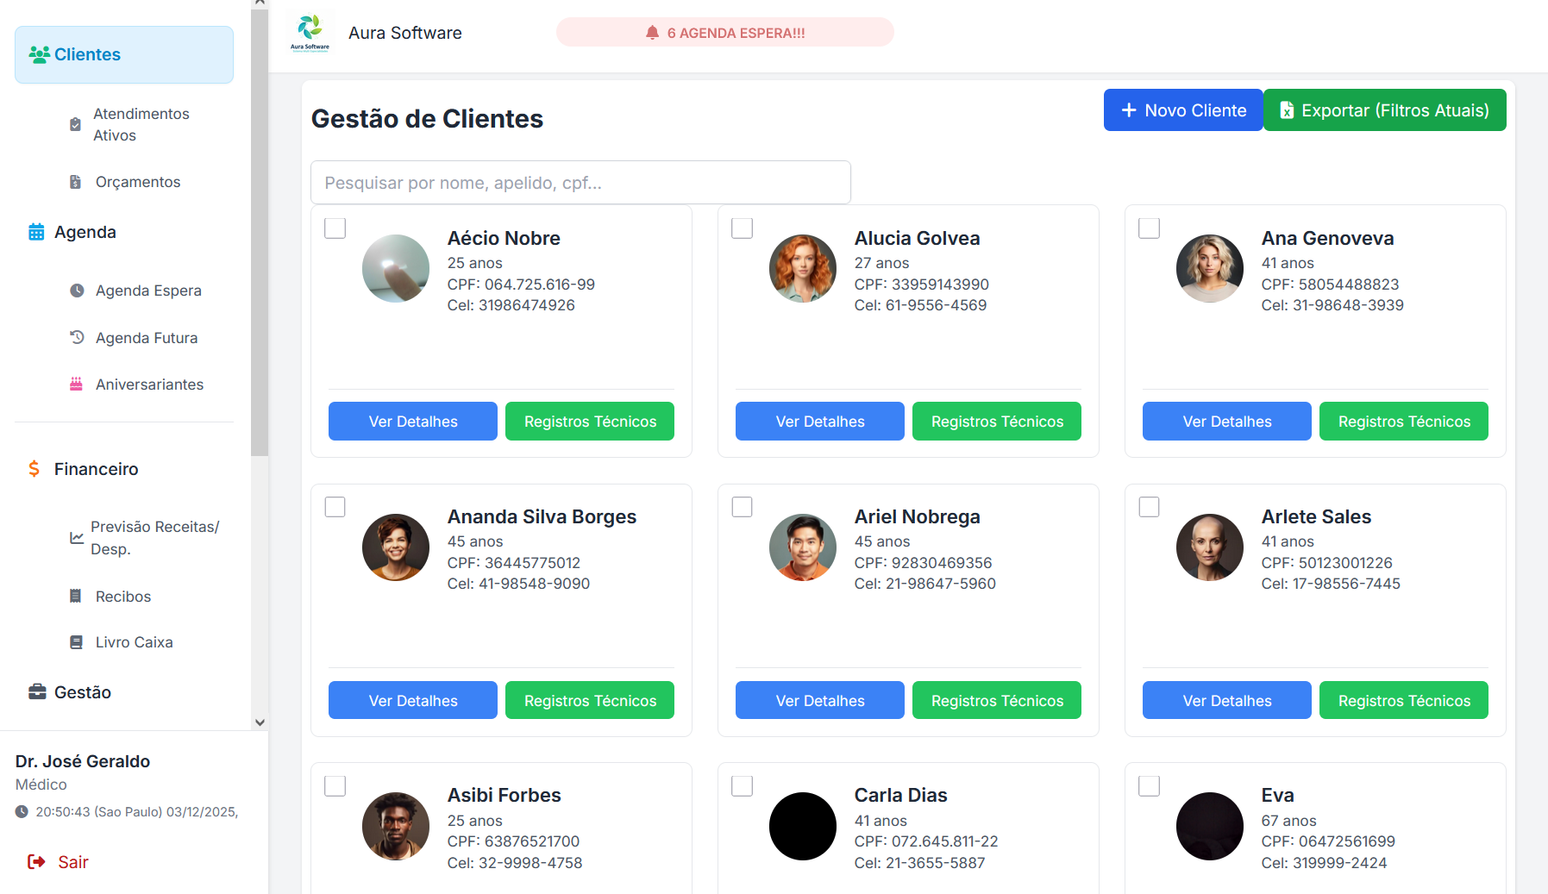Focus the client search field
Screen dimensions: 1548x894
coord(580,183)
